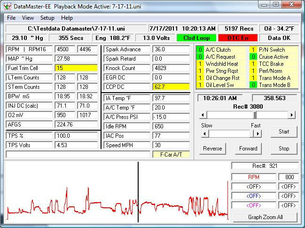Open the magenta <OFF> graph channel selector
This screenshot has height=228, width=305.
point(253,205)
